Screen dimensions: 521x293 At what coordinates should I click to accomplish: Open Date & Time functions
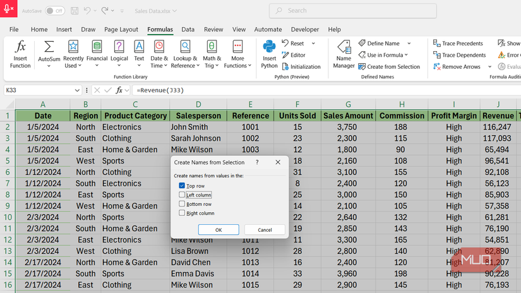[159, 54]
